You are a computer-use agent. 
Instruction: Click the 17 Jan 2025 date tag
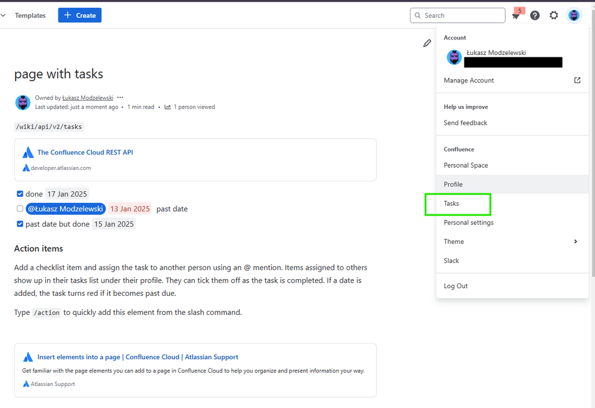[x=67, y=194]
